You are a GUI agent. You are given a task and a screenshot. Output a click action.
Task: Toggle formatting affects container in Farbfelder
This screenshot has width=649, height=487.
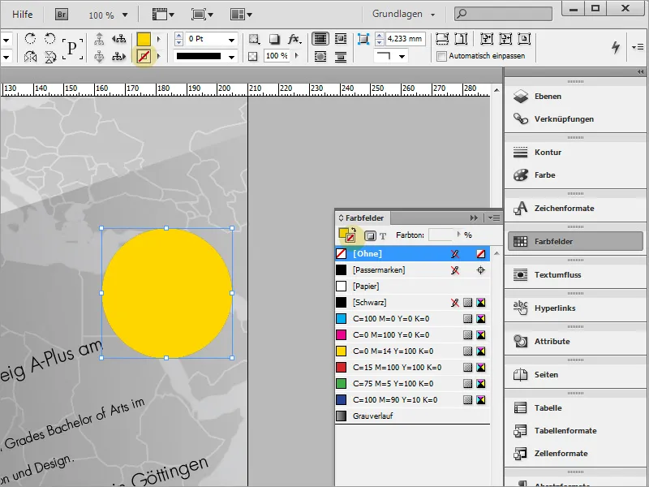pyautogui.click(x=370, y=235)
